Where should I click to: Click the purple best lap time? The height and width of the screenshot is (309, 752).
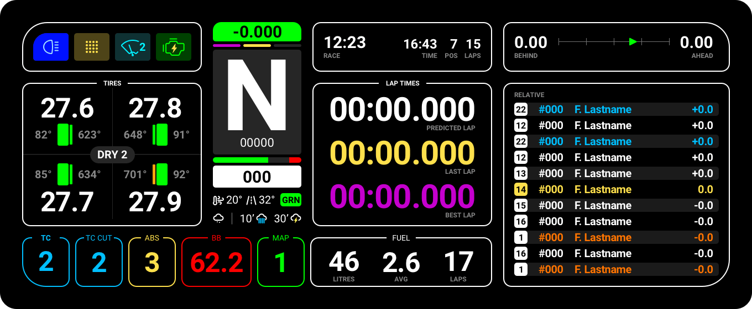click(402, 196)
